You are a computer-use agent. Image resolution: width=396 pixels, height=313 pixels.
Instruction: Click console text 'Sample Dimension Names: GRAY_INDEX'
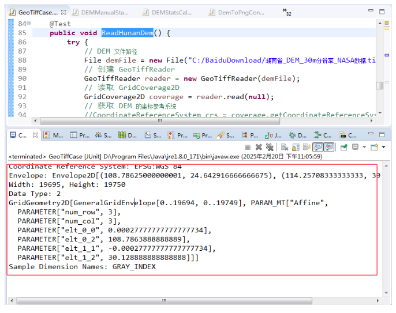coord(82,266)
